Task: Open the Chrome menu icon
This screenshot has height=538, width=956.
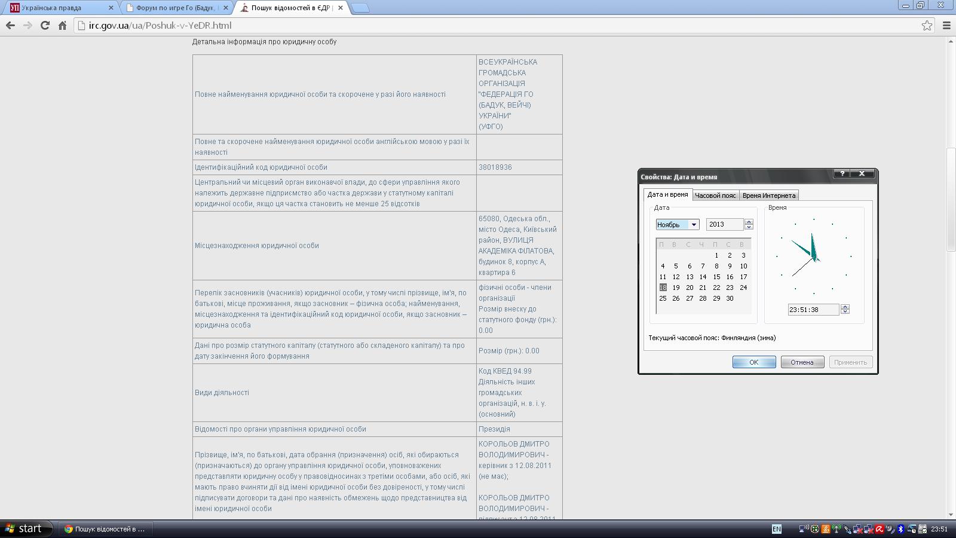Action: [946, 25]
